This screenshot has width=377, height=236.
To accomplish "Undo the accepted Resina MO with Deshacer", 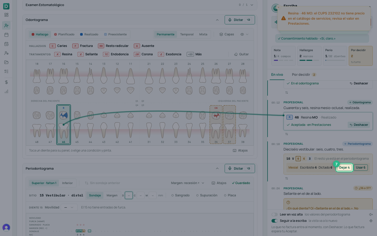I will click(x=359, y=125).
